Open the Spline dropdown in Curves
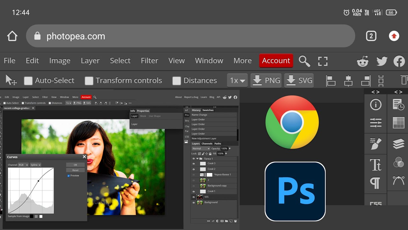 (x=35, y=165)
